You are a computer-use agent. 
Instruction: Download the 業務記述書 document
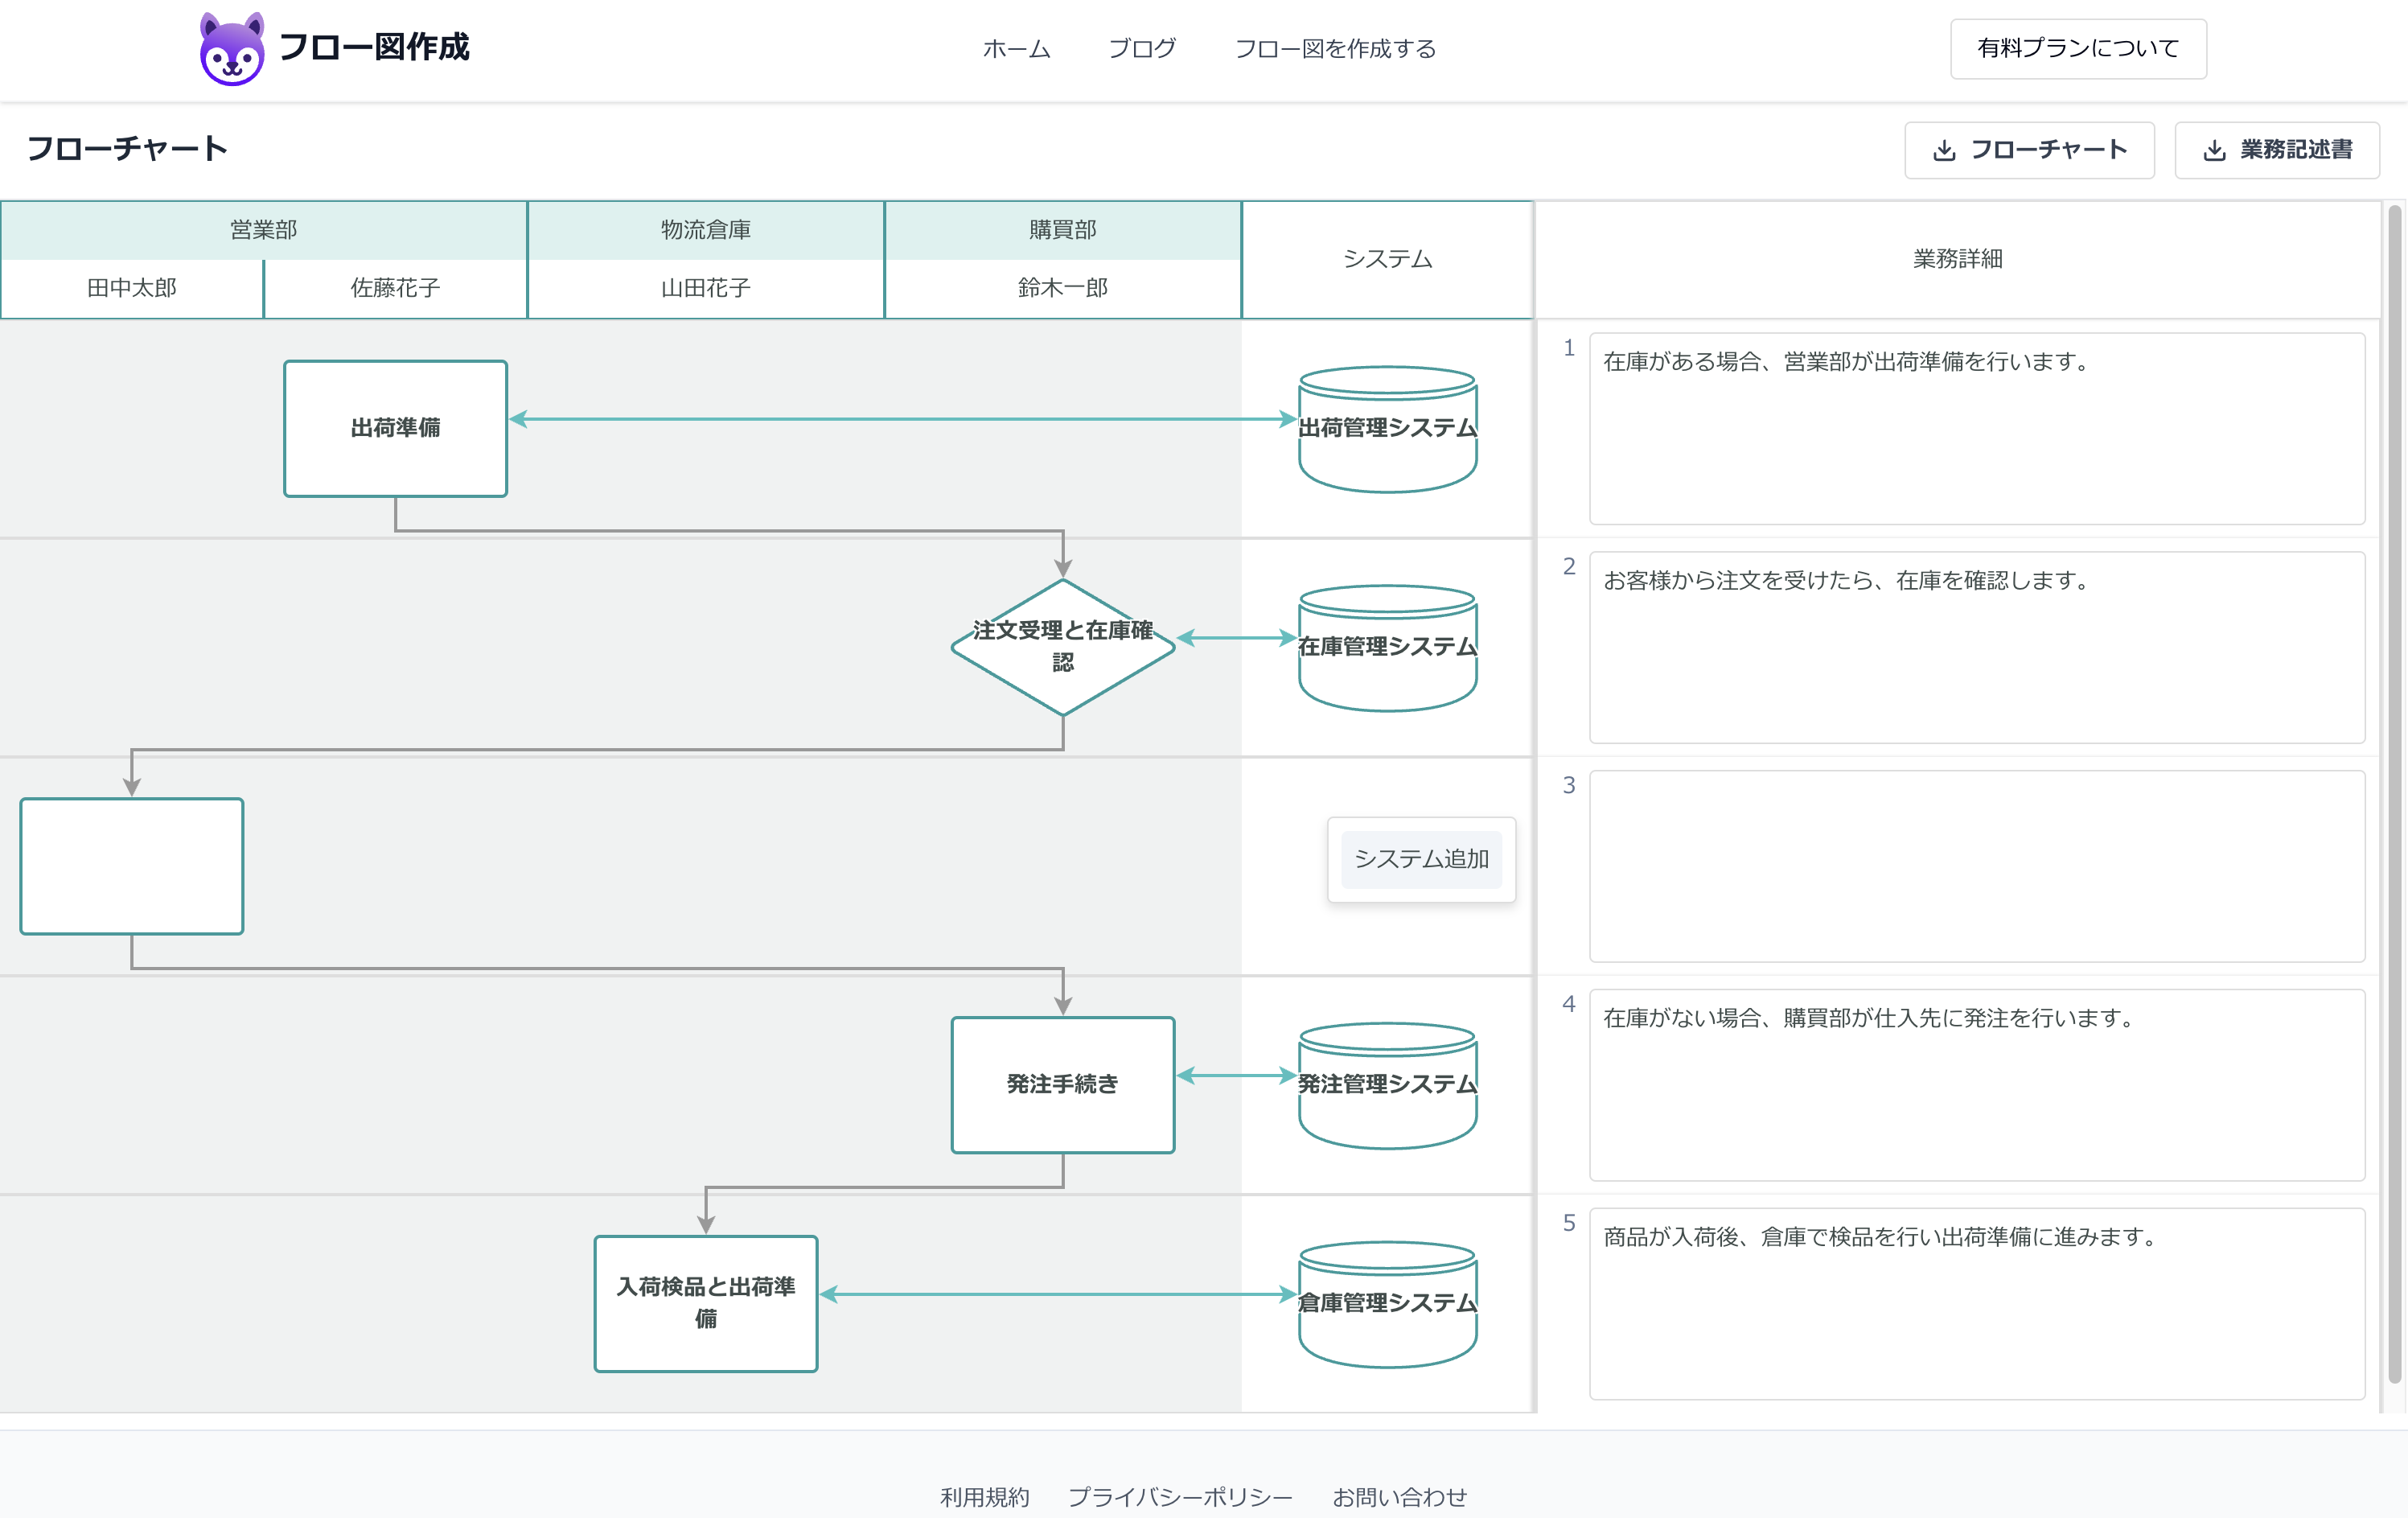point(2277,150)
